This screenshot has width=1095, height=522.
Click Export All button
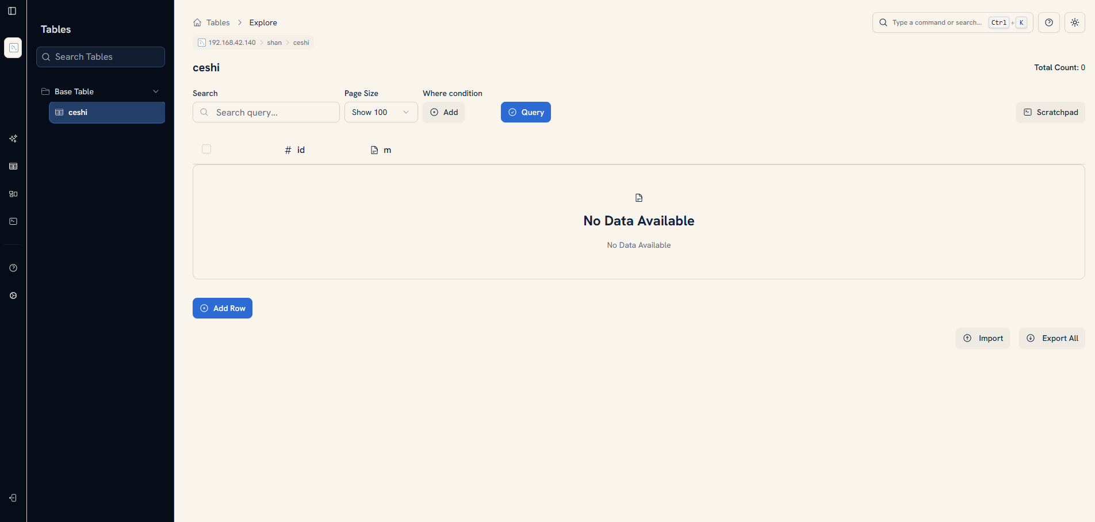1052,338
